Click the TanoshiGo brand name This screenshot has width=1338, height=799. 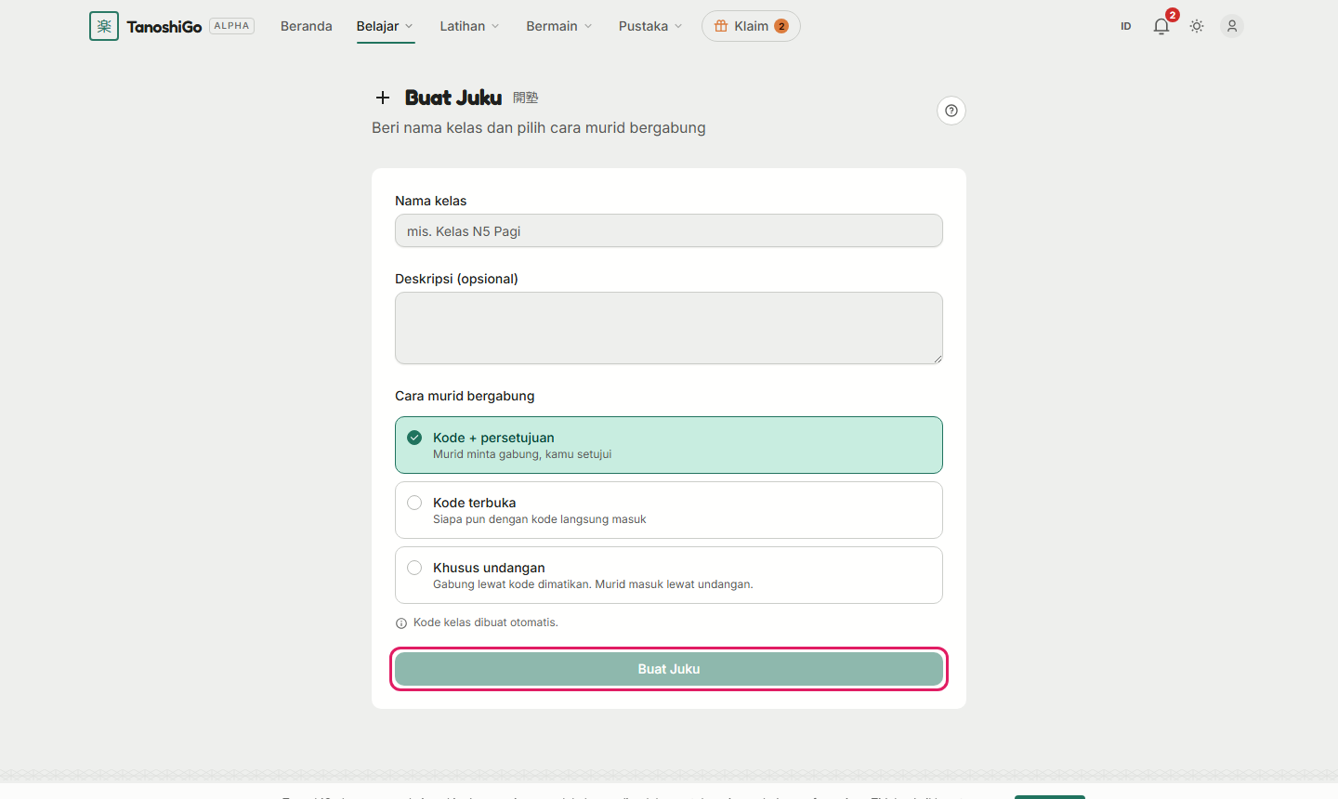tap(164, 27)
